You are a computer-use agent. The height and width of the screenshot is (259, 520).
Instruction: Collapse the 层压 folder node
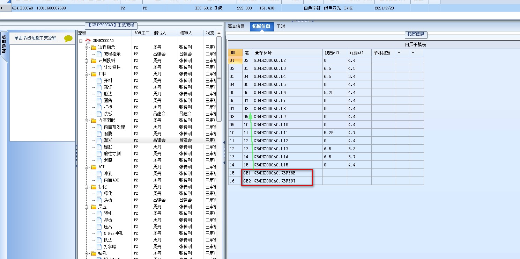[x=87, y=207]
